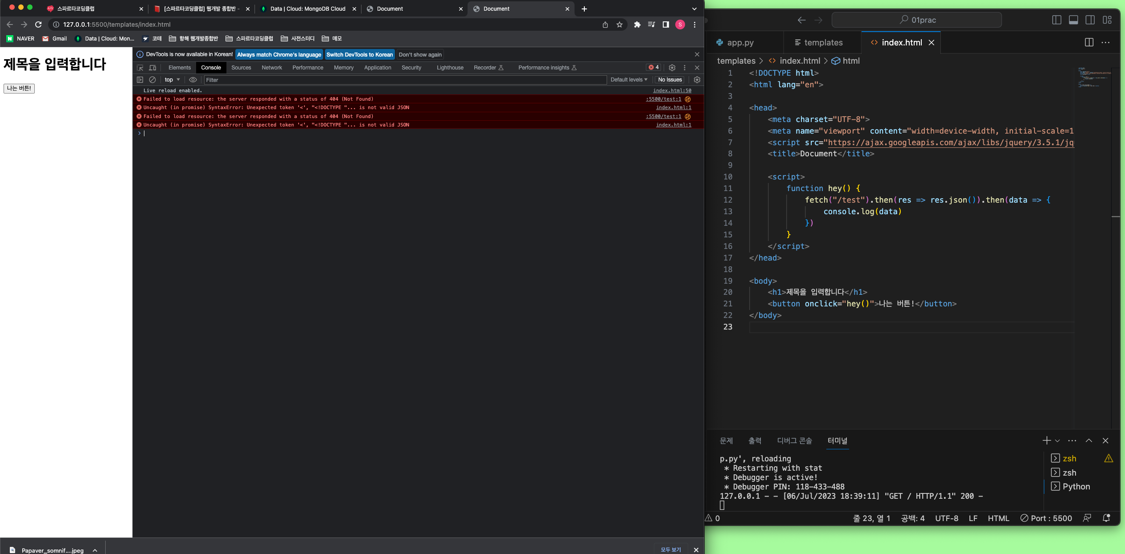The width and height of the screenshot is (1125, 554).
Task: Select the inspect element picker in DevTools
Action: (x=140, y=68)
